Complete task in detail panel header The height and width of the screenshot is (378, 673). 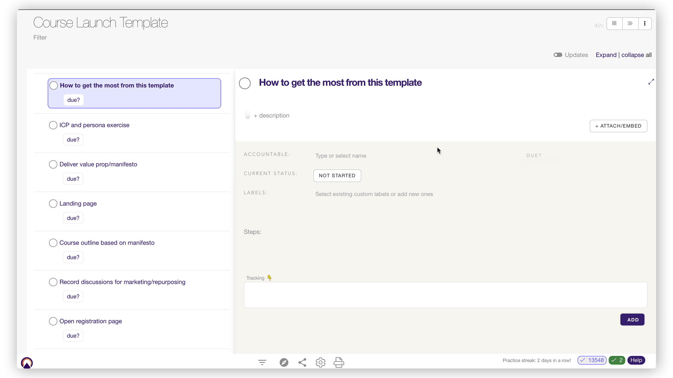245,83
